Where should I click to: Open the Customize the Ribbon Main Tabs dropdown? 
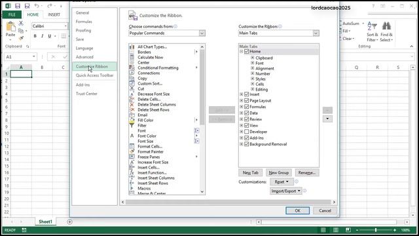point(316,33)
